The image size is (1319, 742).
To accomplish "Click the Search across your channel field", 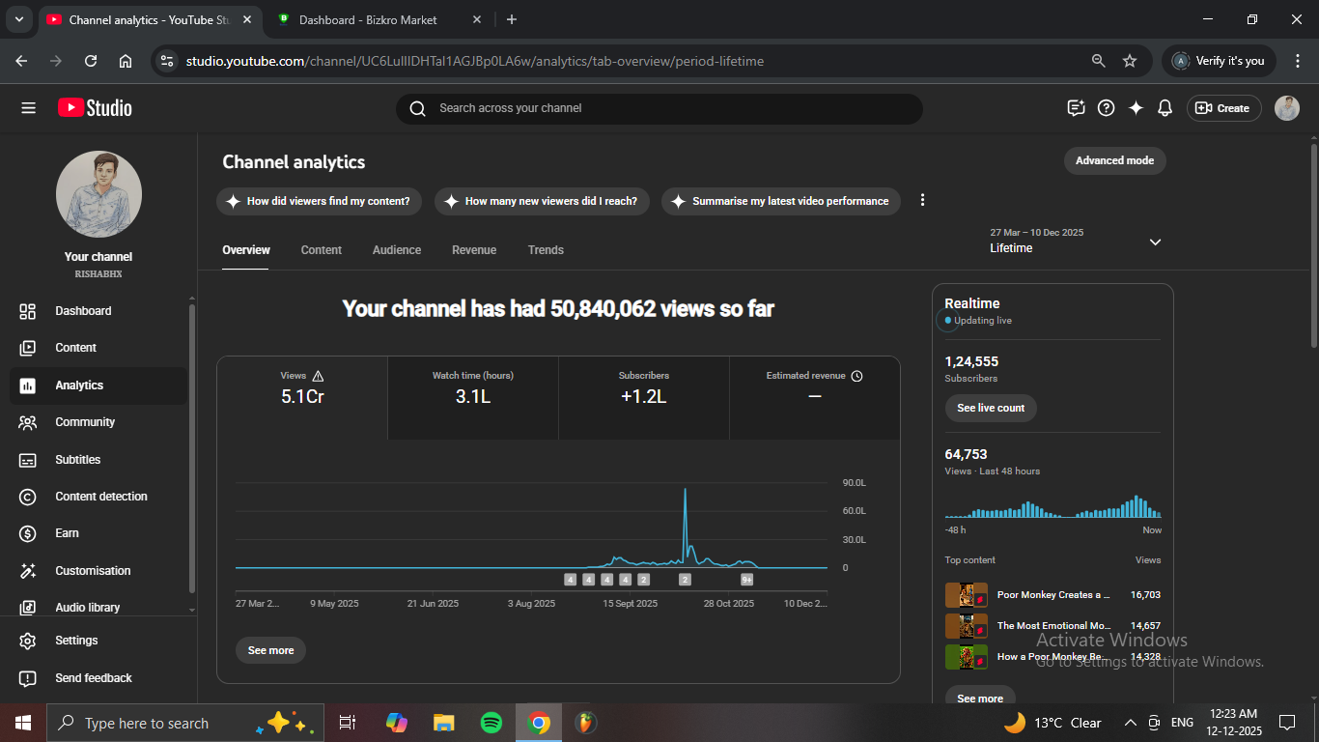I will (x=659, y=108).
